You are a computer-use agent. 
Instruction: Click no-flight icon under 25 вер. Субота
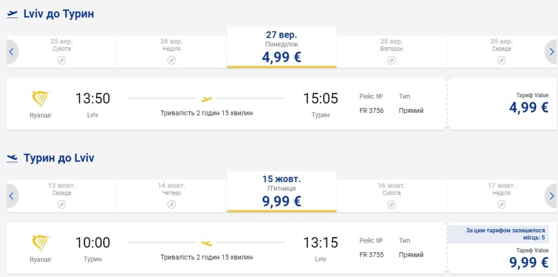pos(62,60)
